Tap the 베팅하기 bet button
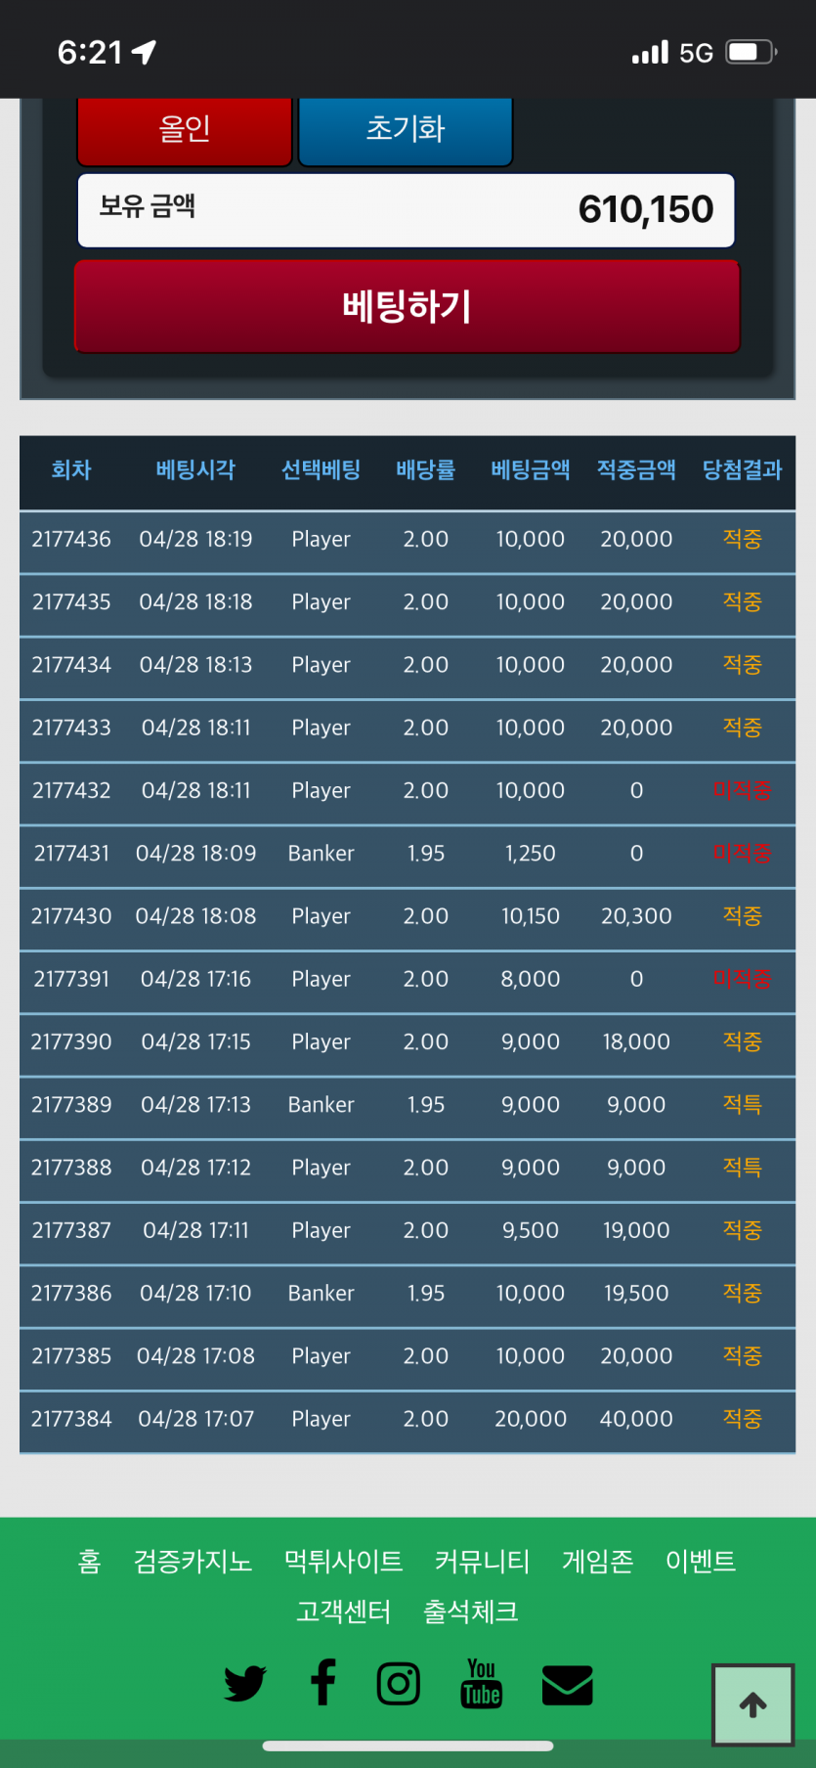Viewport: 816px width, 1768px height. tap(407, 306)
